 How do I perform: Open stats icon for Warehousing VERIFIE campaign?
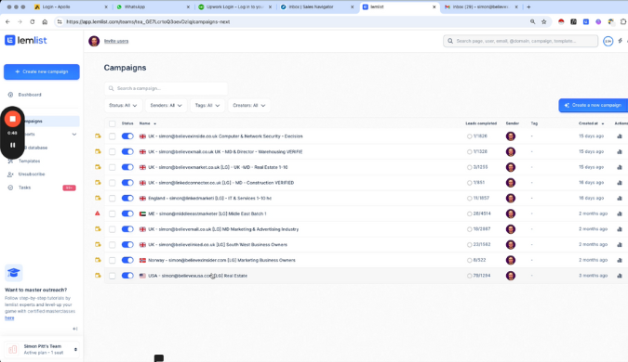620,152
